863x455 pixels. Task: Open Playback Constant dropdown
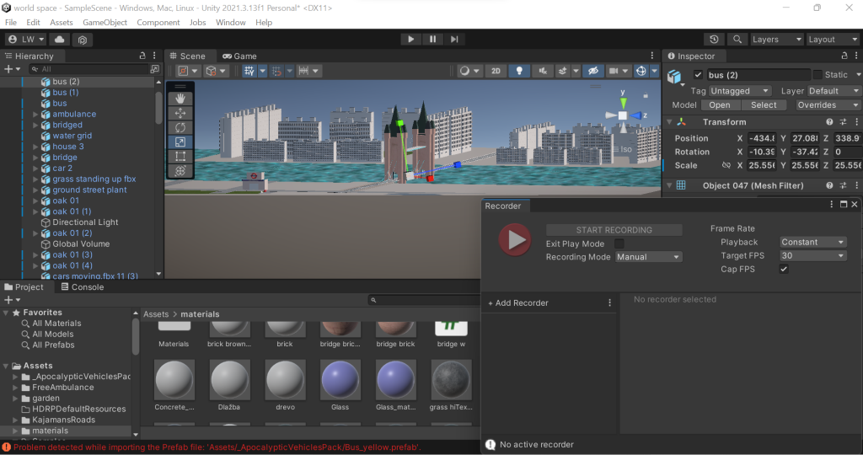click(813, 242)
